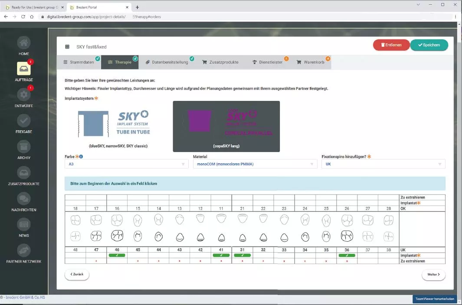
Task: Click the green Speichern button
Action: (x=429, y=45)
